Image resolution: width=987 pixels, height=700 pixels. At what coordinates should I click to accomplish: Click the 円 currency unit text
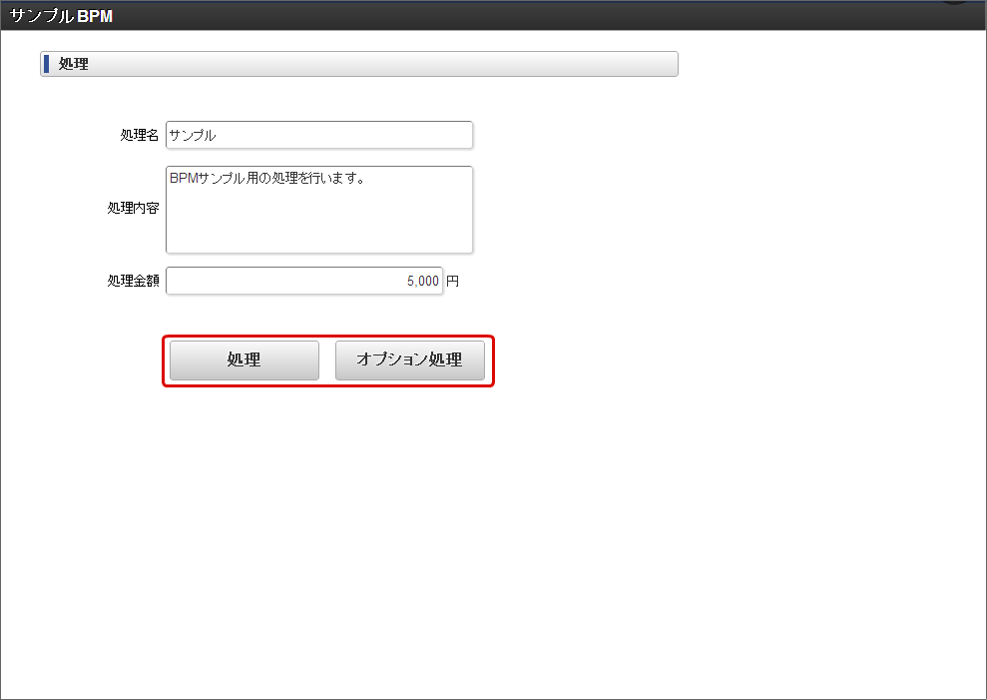pos(453,281)
